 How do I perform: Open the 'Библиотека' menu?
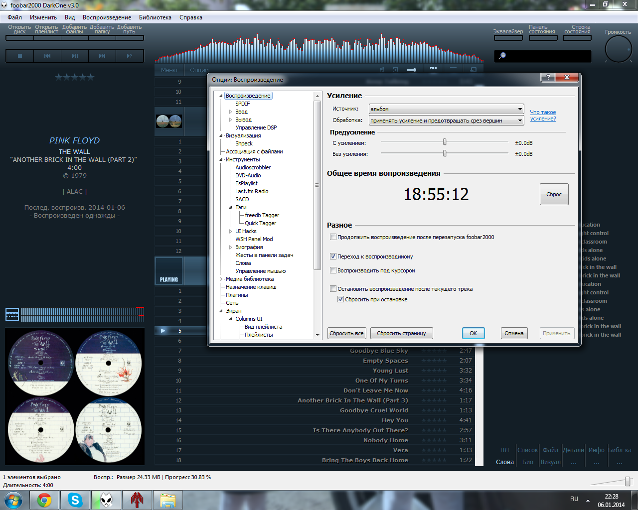click(155, 17)
